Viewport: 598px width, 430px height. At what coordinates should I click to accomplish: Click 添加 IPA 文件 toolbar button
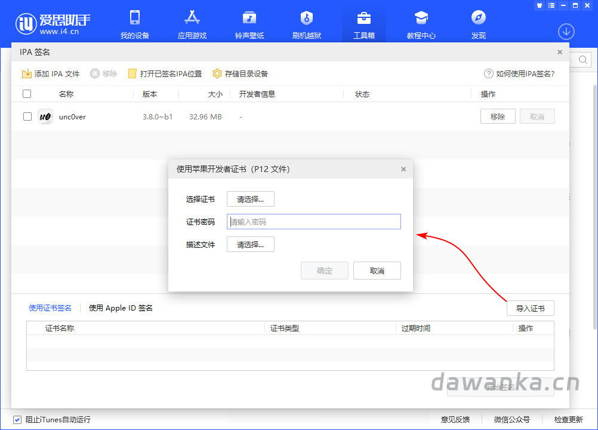click(x=51, y=73)
